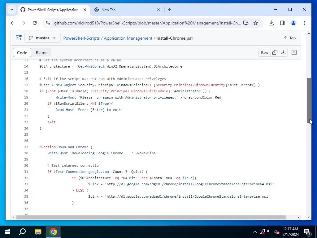
Task: Open Windows taskbar search
Action: [22, 232]
